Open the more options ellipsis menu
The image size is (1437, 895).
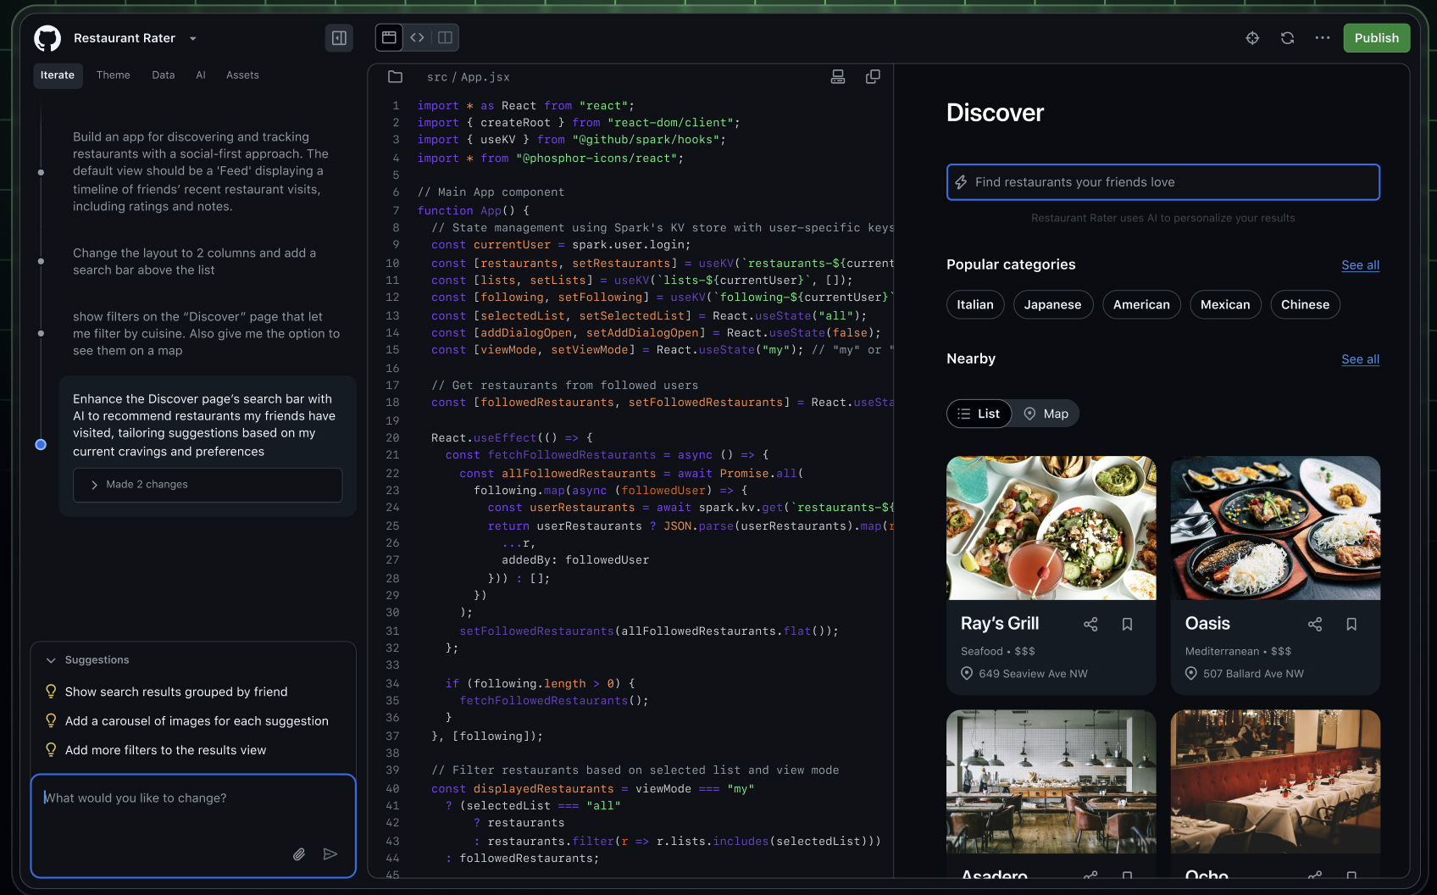tap(1323, 38)
